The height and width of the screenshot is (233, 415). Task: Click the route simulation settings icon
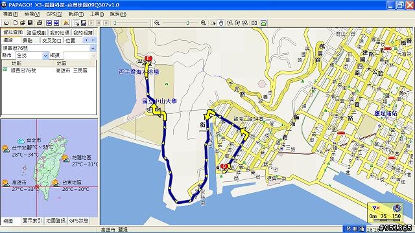pyautogui.click(x=77, y=23)
